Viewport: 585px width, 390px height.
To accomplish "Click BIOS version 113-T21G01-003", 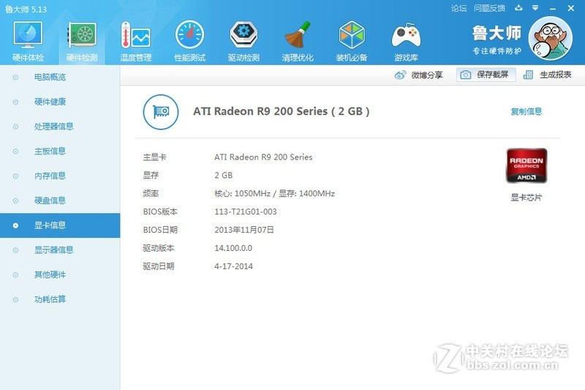I will coord(246,211).
